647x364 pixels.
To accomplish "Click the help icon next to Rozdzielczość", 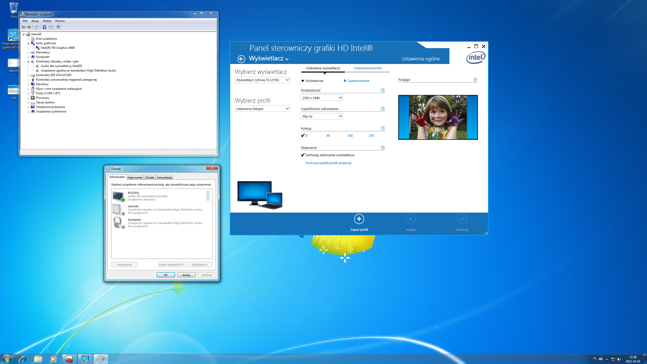I will point(383,90).
